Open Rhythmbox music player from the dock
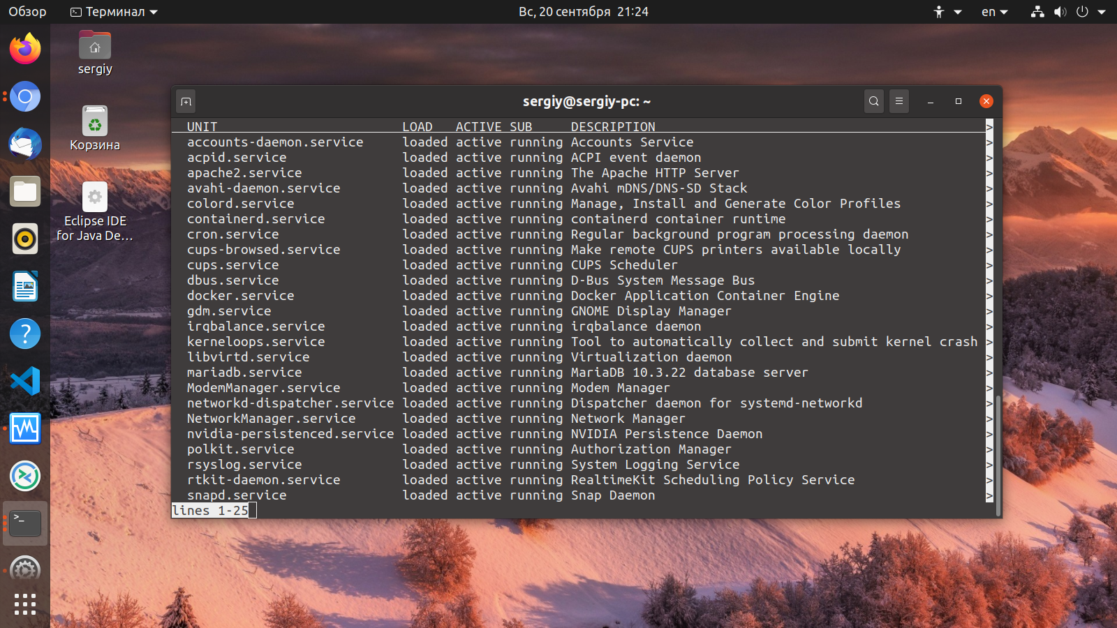The width and height of the screenshot is (1117, 628). [x=25, y=239]
